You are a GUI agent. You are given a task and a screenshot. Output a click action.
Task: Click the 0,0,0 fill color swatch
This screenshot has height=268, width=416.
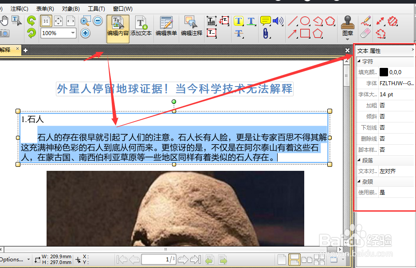click(384, 72)
